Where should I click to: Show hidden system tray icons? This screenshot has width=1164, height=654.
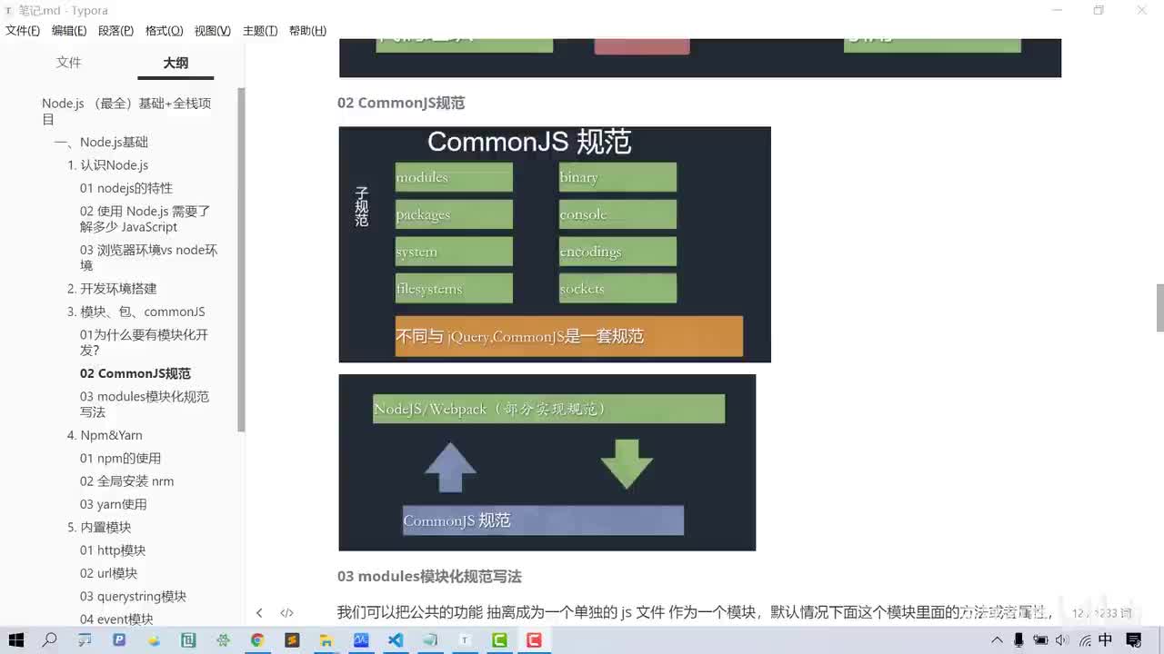point(997,640)
